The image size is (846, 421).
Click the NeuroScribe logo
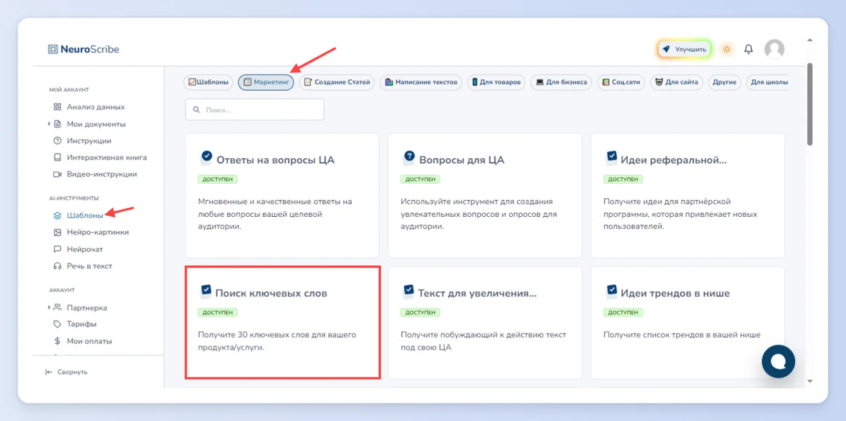[84, 49]
